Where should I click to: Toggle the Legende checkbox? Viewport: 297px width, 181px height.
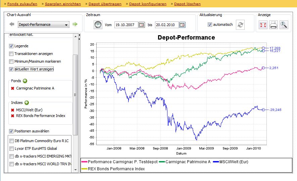coord(11,46)
